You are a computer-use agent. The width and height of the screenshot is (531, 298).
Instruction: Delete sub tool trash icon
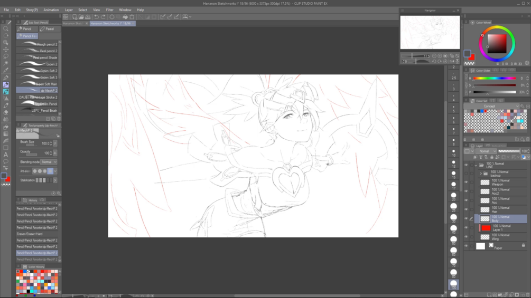point(59,119)
